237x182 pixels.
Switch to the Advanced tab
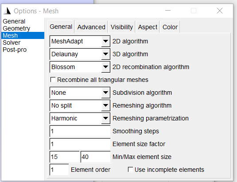coord(91,27)
